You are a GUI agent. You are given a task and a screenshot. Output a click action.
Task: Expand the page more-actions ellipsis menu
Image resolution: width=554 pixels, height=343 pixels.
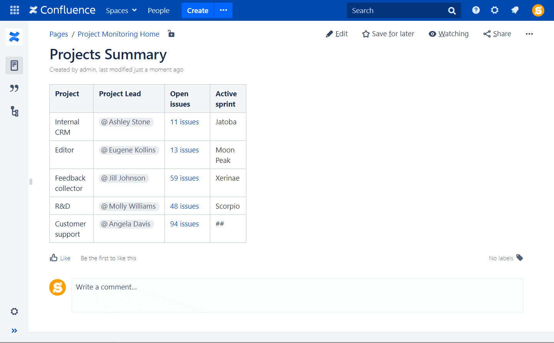pyautogui.click(x=529, y=34)
